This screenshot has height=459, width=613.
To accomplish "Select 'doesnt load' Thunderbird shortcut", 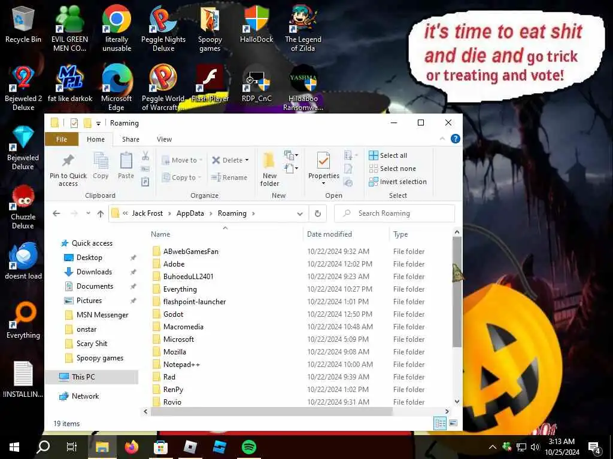I will point(23,261).
